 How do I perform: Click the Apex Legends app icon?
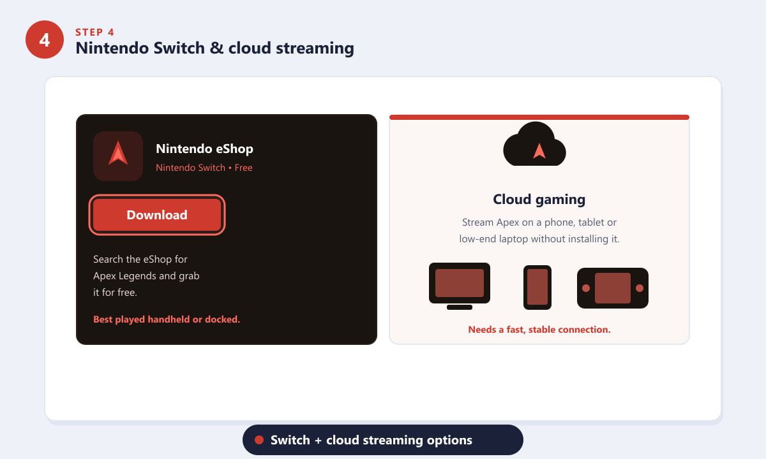[118, 156]
